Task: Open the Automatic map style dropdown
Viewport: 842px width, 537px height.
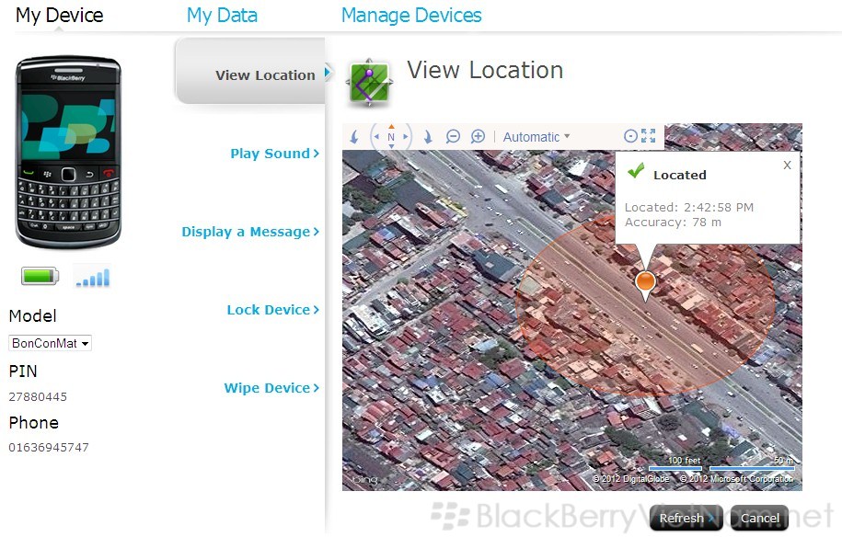Action: pyautogui.click(x=536, y=137)
